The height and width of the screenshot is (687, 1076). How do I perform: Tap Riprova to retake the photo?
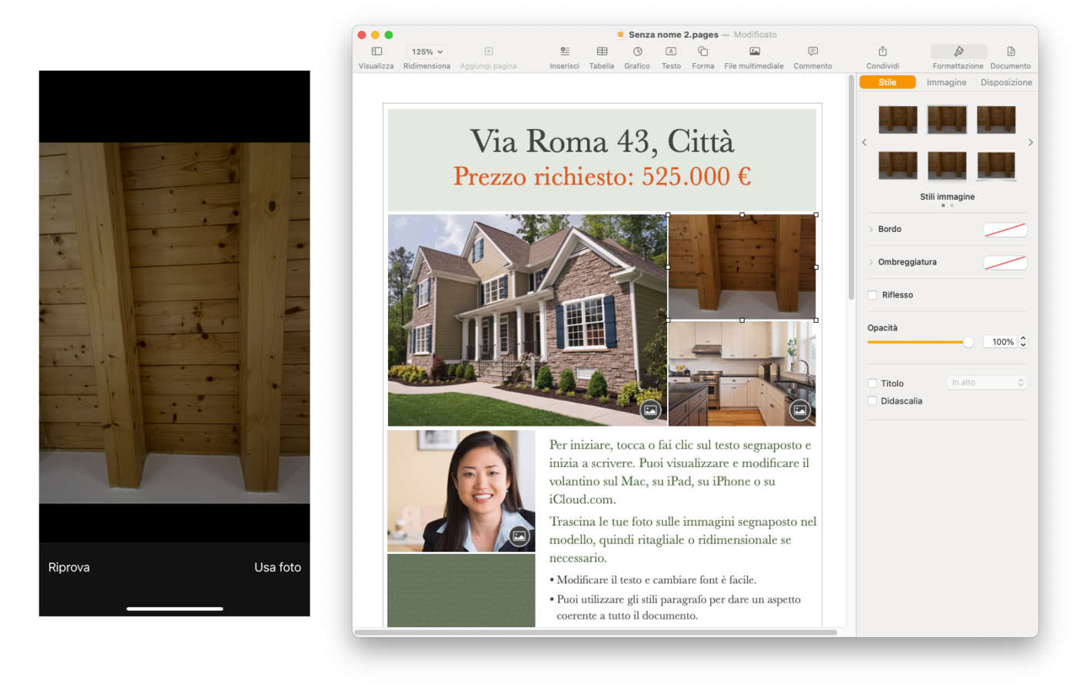[x=69, y=567]
